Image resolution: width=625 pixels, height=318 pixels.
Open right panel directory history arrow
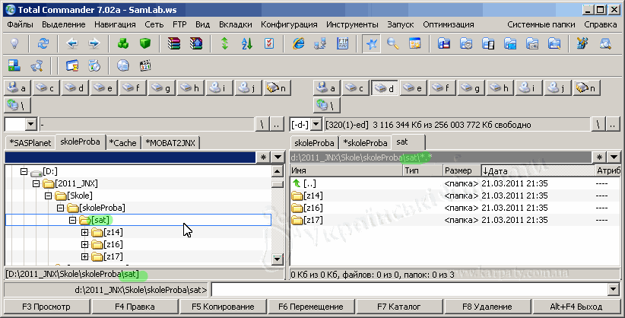tap(614, 157)
